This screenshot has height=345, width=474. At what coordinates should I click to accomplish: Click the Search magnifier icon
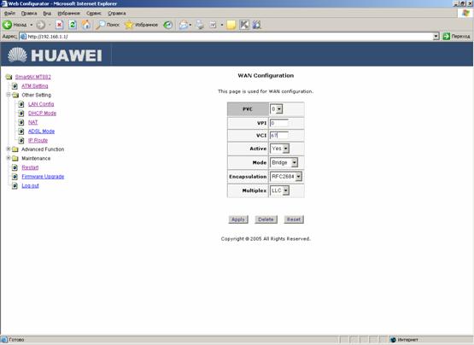[x=100, y=25]
